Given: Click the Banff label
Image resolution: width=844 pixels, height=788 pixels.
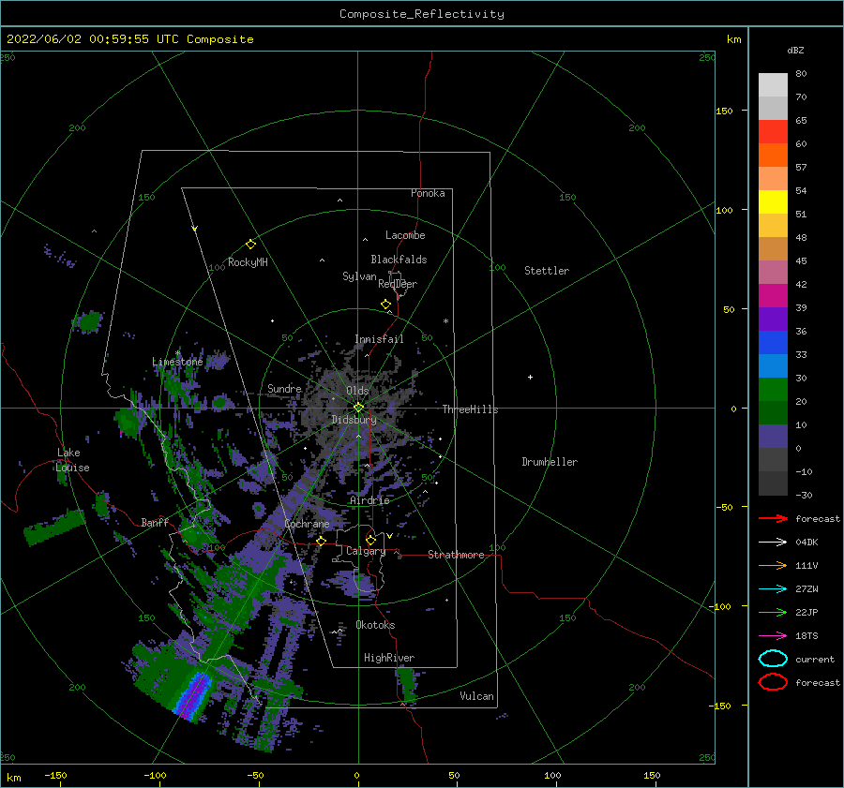Looking at the screenshot, I should [155, 522].
